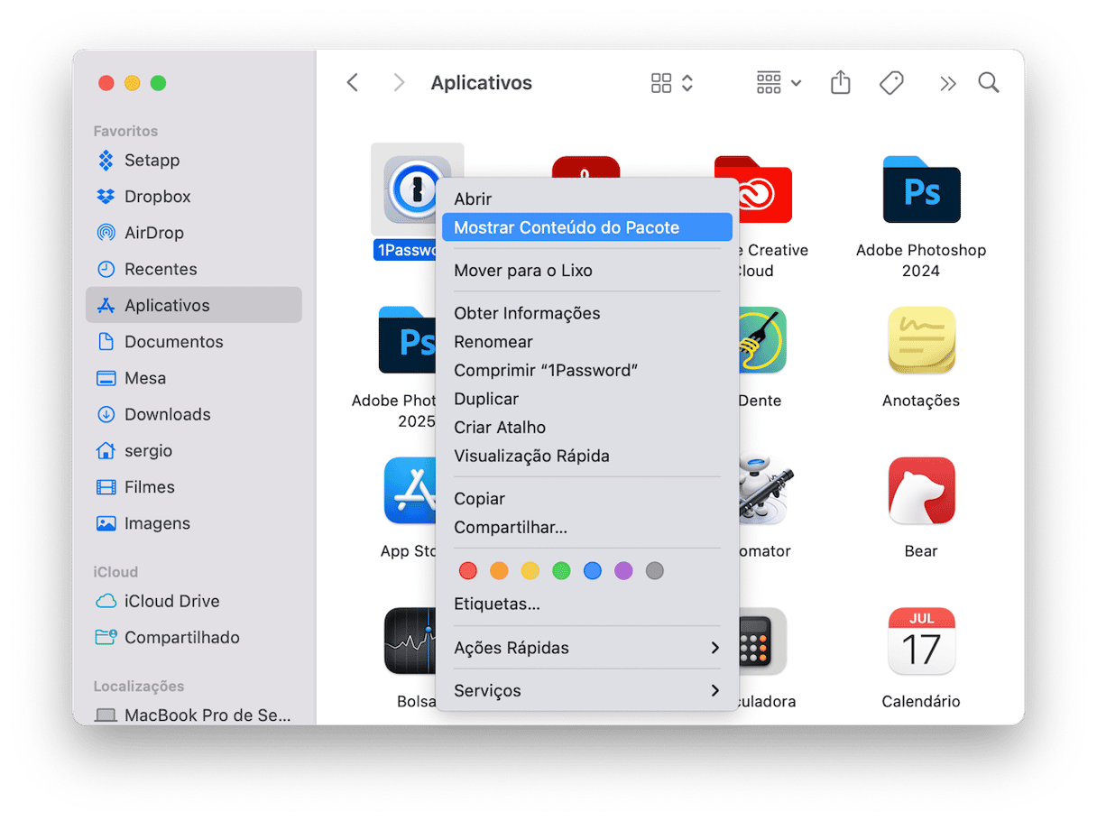Choose Mostrar Conteúdo do Pacote

pos(586,227)
